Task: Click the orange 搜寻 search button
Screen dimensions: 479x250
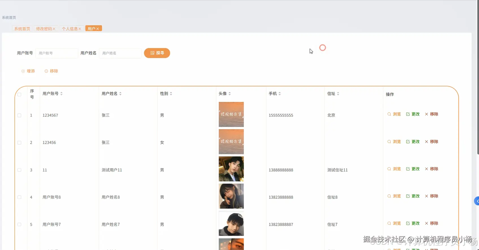Action: click(x=157, y=53)
